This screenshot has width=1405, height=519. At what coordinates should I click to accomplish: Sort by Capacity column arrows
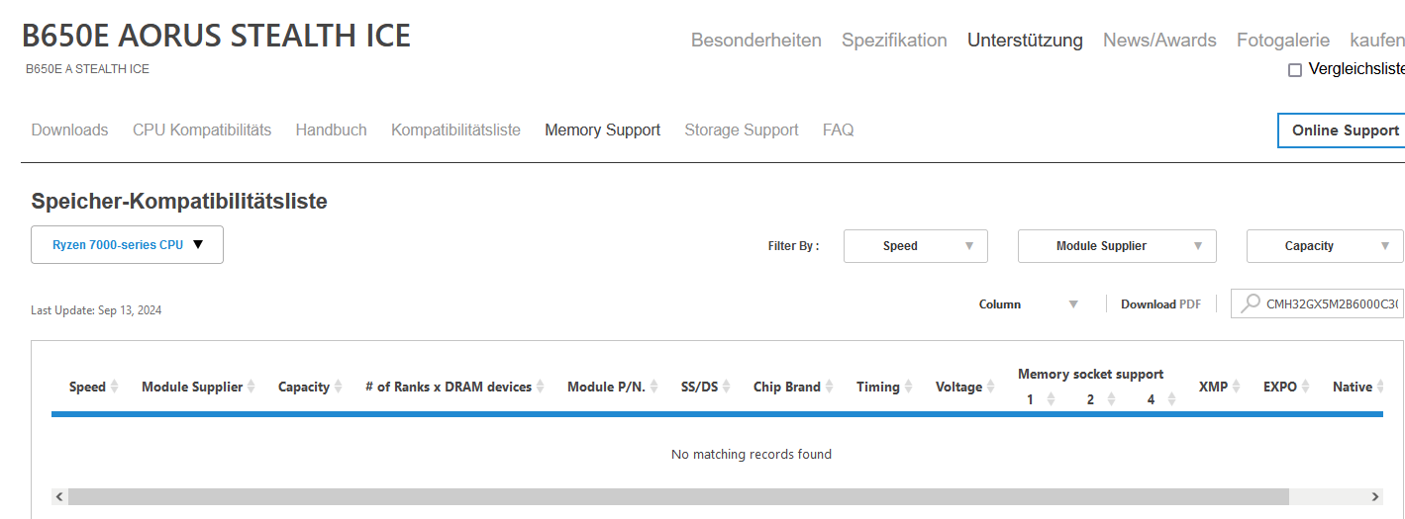(x=339, y=387)
